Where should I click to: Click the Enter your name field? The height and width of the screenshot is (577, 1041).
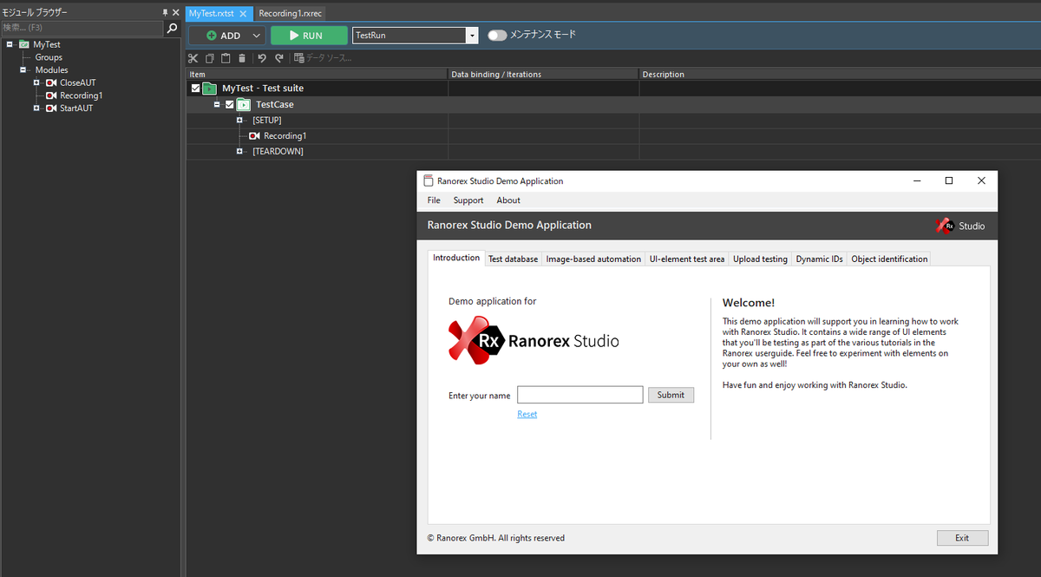click(x=580, y=395)
